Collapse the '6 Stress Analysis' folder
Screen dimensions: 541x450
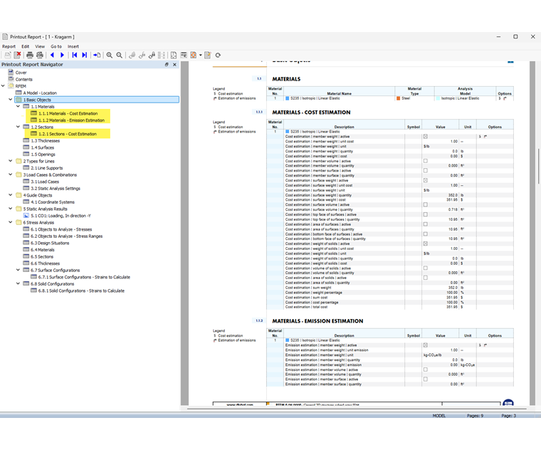(11, 222)
